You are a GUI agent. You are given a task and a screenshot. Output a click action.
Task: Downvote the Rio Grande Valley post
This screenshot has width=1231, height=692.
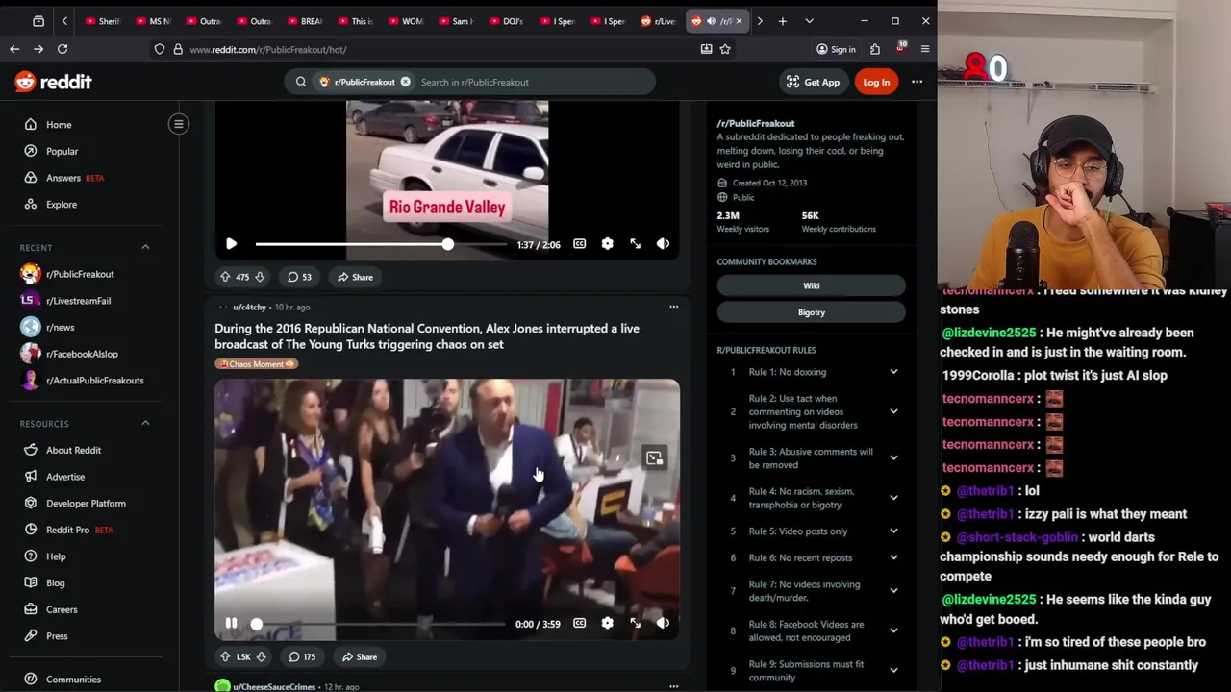pyautogui.click(x=260, y=277)
